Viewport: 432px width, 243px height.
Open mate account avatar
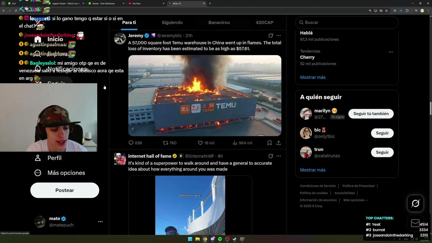(x=40, y=222)
